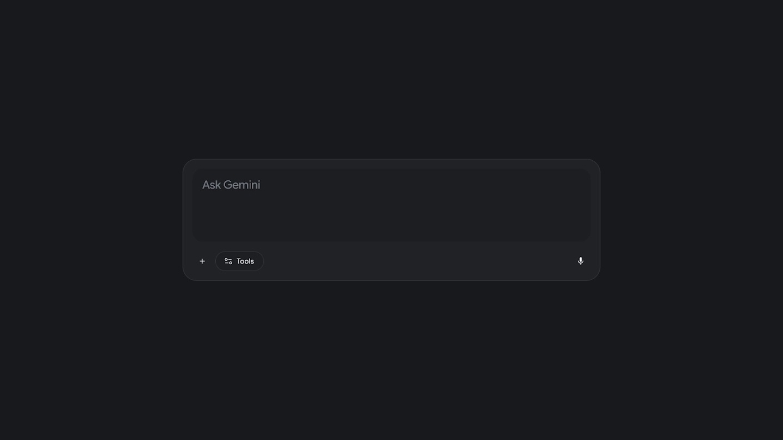Viewport: 783px width, 440px height.
Task: Click the plus icon to add files
Action: pos(202,261)
